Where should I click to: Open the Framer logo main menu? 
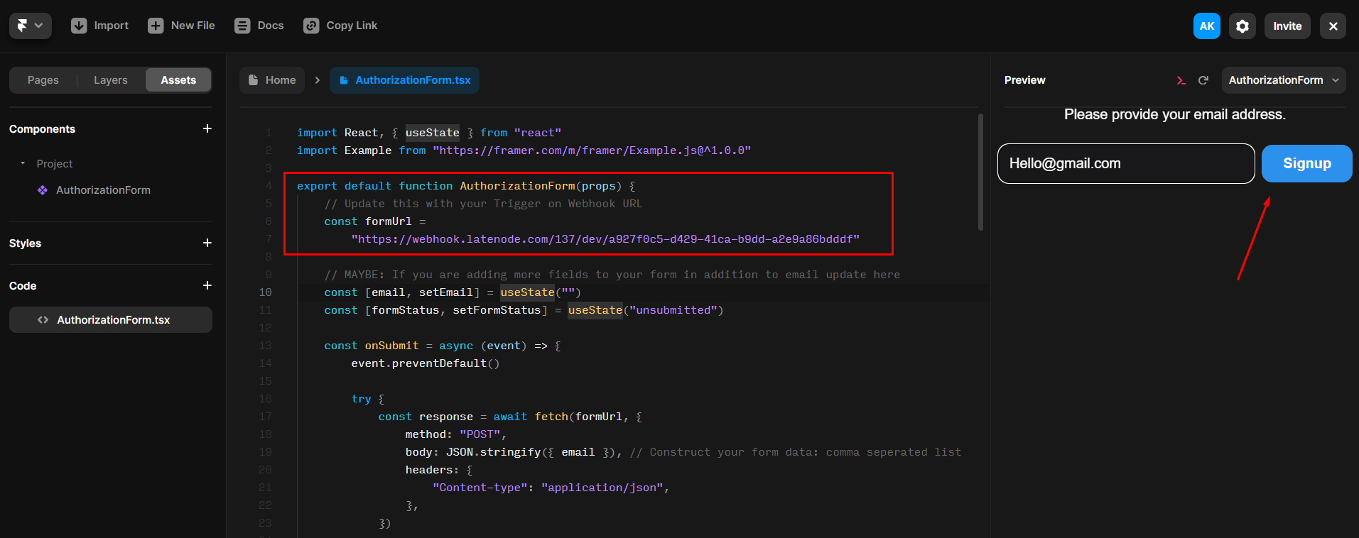click(30, 26)
